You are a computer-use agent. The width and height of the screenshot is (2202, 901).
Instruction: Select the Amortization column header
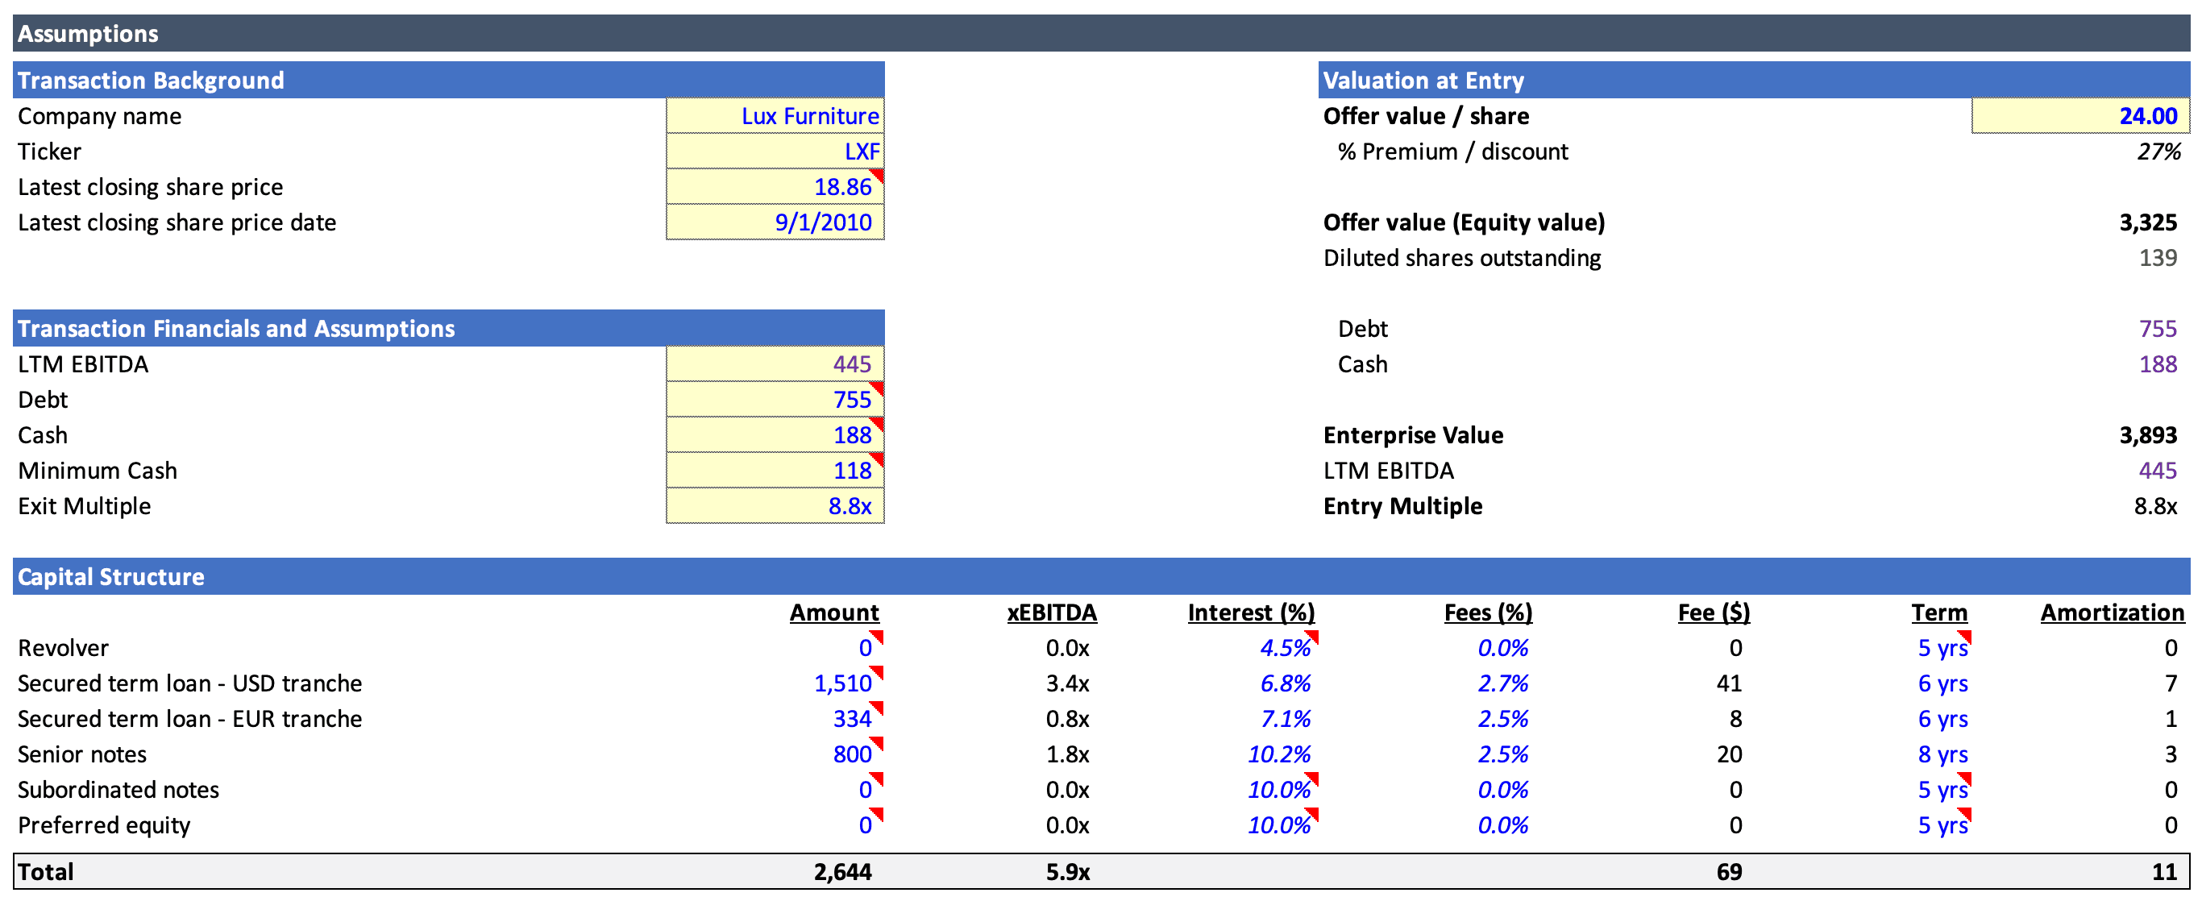coord(2111,613)
